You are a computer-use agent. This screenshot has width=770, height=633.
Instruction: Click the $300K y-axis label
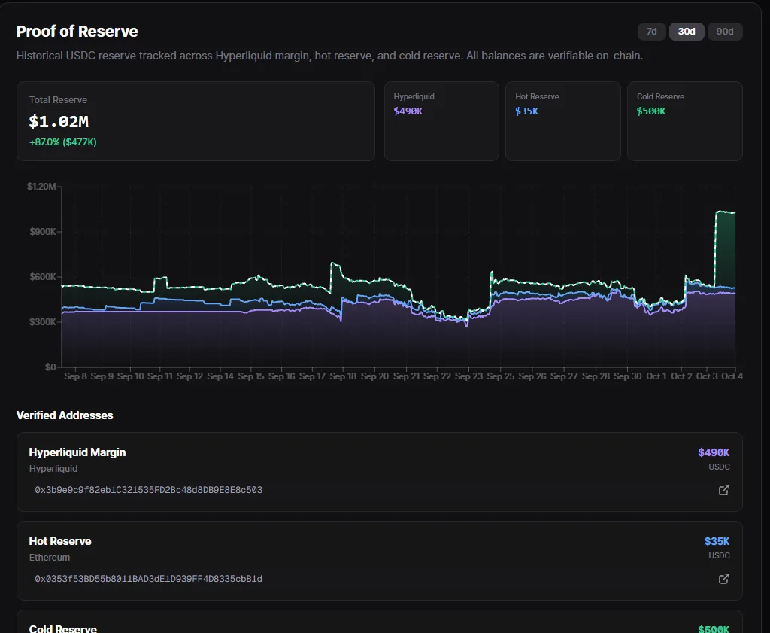coord(43,322)
